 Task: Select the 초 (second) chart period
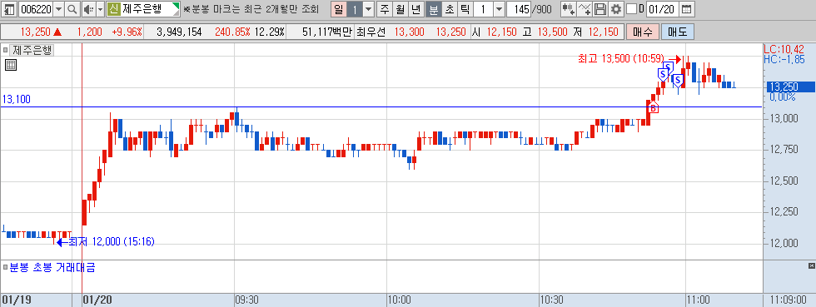click(x=449, y=9)
